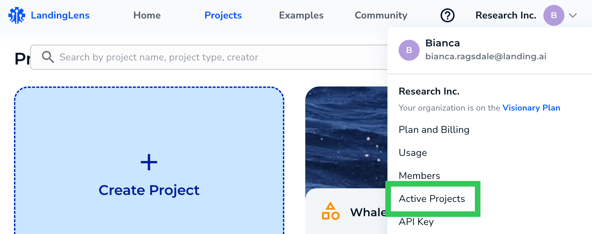
Task: Click the search magnifier icon
Action: (x=48, y=57)
